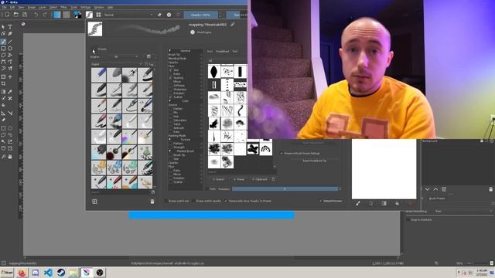Enable the Sharpness option checkbox
Screen dimensions: 495x278
(170, 90)
